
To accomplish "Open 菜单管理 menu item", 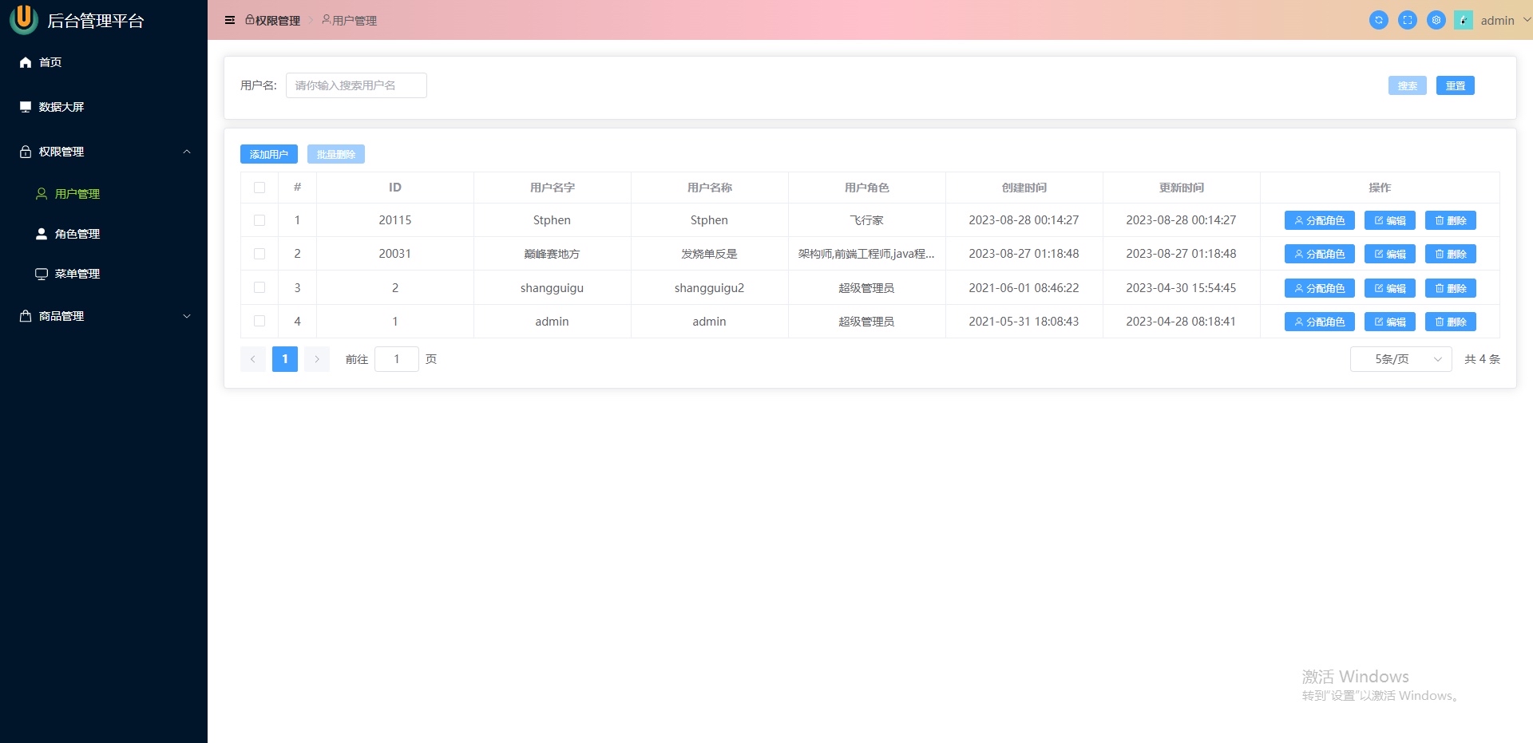I will pyautogui.click(x=104, y=274).
